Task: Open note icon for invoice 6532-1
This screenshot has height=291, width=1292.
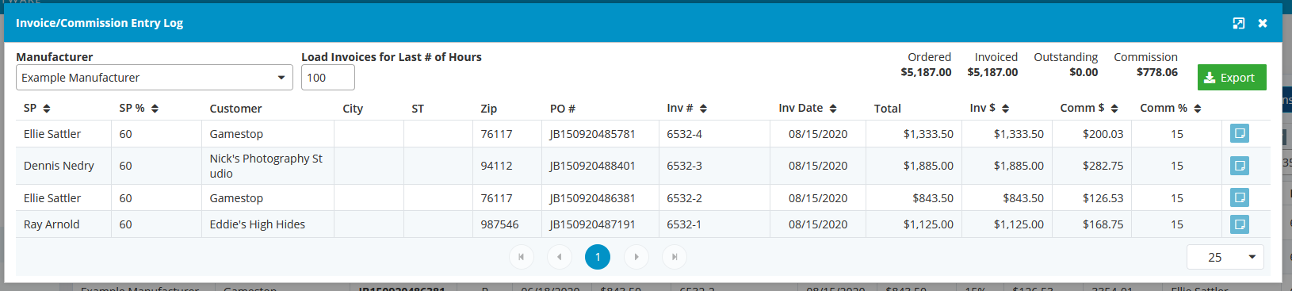Action: 1240,224
